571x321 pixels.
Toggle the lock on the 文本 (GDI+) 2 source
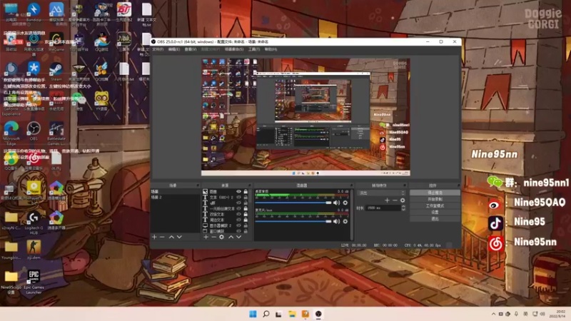click(246, 198)
